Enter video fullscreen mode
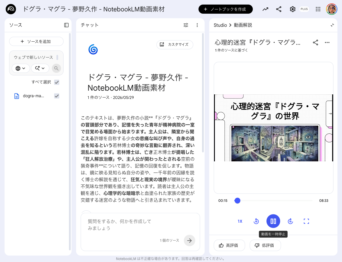The image size is (342, 262). pyautogui.click(x=306, y=221)
